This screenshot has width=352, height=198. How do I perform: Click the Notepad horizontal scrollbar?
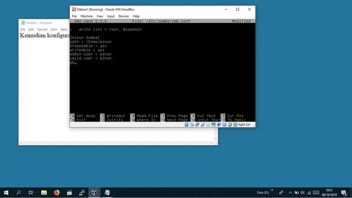[116, 143]
